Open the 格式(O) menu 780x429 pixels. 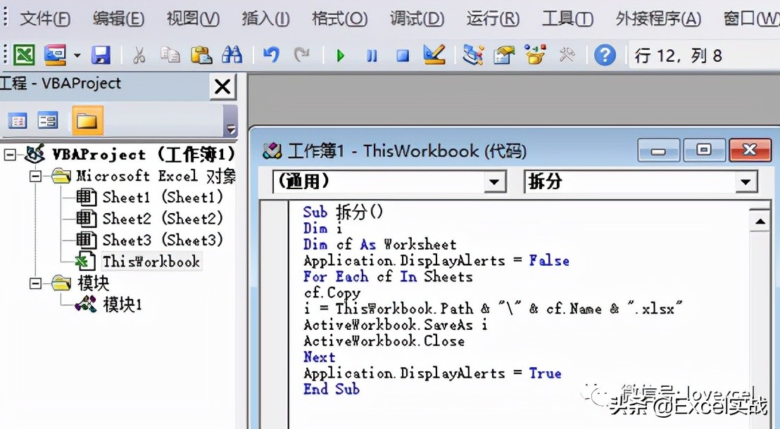tap(340, 19)
